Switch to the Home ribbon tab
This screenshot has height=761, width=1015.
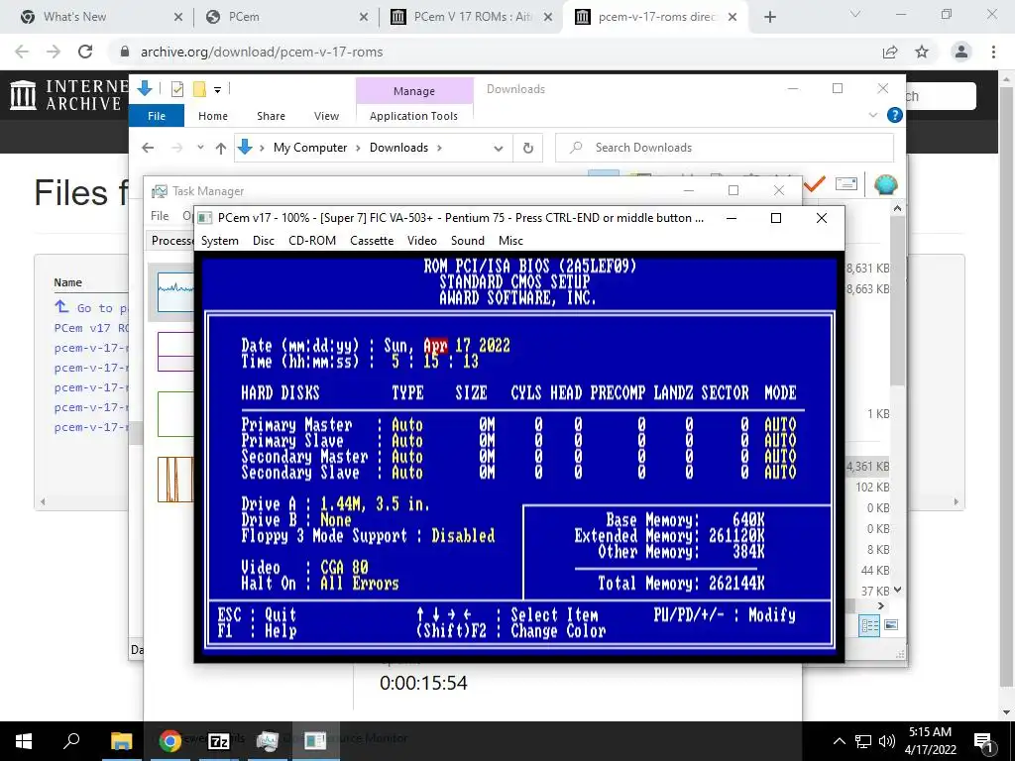(x=213, y=116)
